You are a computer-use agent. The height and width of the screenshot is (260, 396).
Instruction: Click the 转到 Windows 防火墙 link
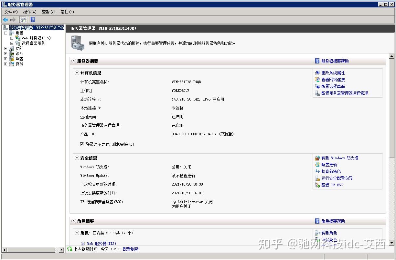coord(340,158)
